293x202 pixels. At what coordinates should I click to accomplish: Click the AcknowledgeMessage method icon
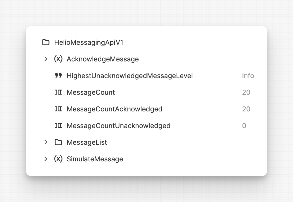[x=58, y=59]
